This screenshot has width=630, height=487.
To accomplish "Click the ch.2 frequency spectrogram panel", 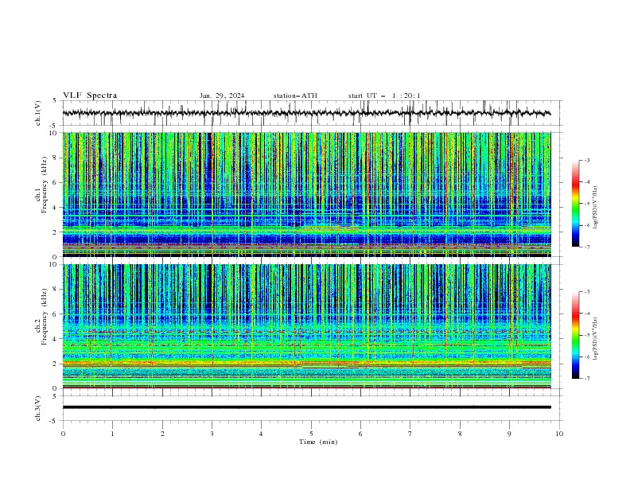I will coord(306,326).
